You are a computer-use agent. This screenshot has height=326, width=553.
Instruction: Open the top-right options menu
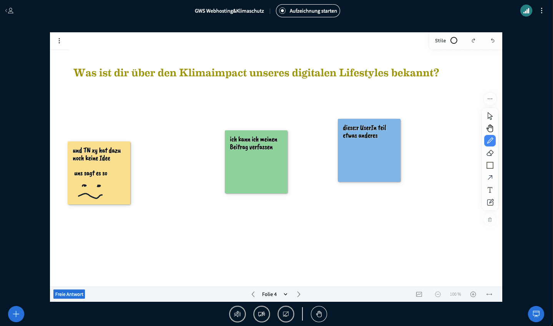tap(541, 11)
